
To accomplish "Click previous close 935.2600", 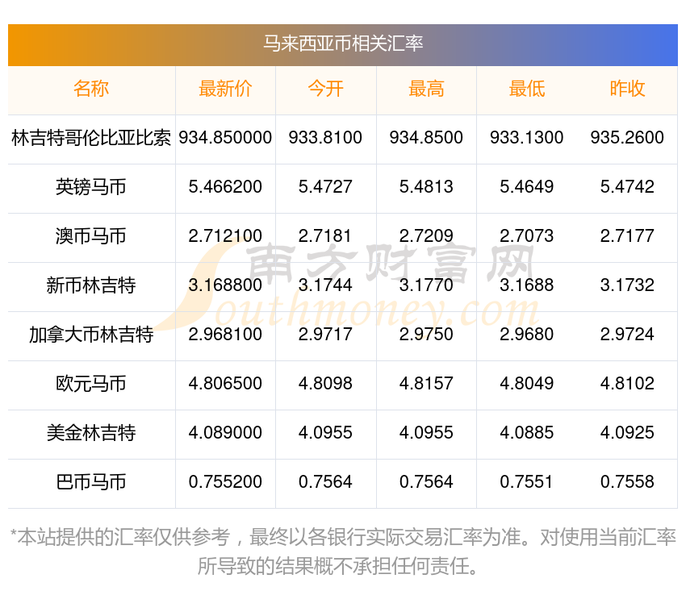I will [x=627, y=138].
